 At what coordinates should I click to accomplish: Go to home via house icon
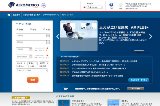9,15
